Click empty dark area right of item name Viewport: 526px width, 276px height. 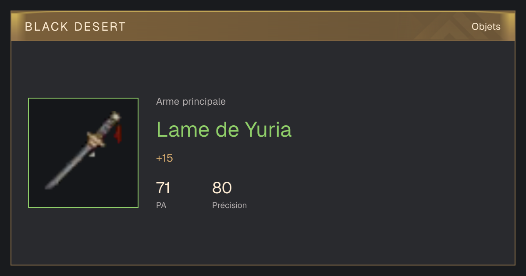(394, 130)
